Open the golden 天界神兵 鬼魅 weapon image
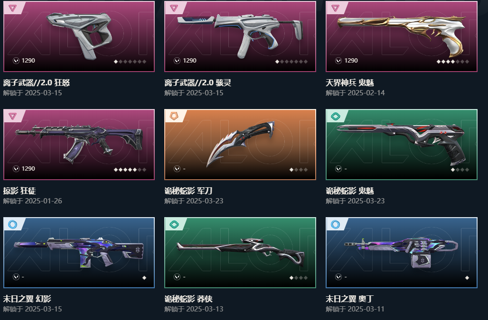This screenshot has height=320, width=488. point(402,34)
